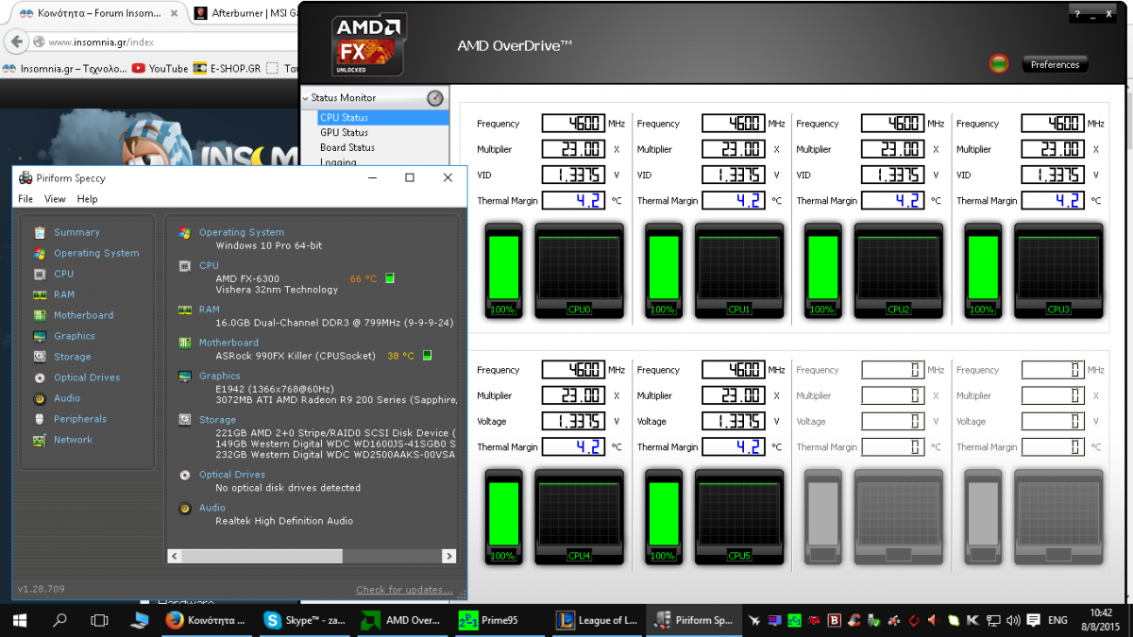The width and height of the screenshot is (1133, 637).
Task: Click the 66 °C CPU temperature value
Action: coord(363,278)
